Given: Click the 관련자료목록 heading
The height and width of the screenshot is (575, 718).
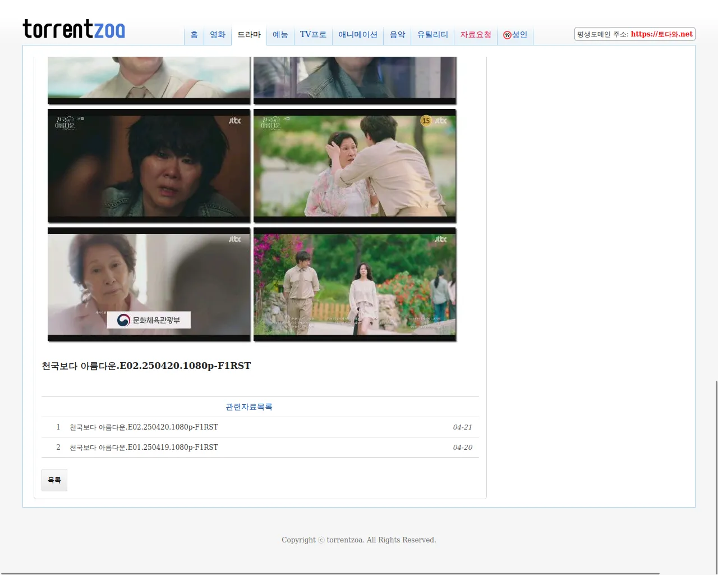Looking at the screenshot, I should (249, 407).
